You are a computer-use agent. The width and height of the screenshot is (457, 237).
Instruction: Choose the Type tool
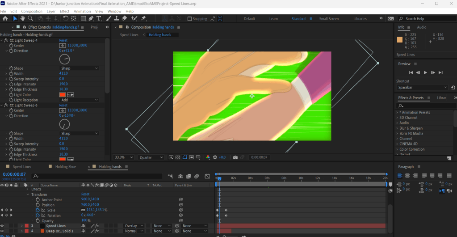coord(99,19)
